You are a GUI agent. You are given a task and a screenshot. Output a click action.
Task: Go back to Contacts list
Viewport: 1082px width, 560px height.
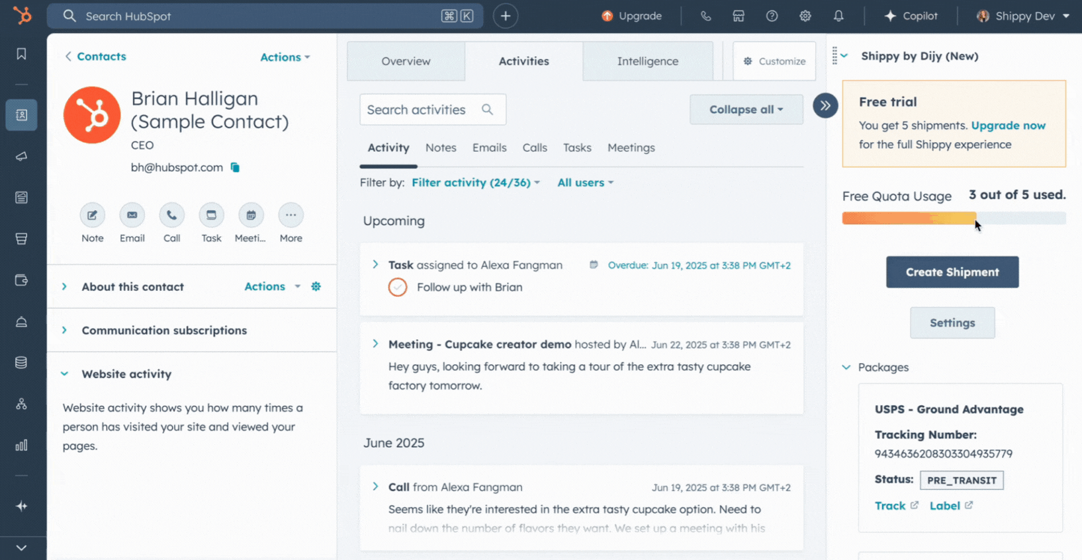tap(95, 56)
